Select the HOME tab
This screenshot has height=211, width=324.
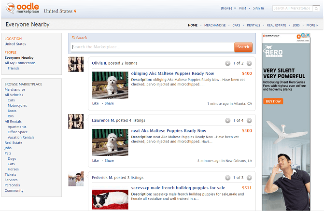click(x=193, y=25)
